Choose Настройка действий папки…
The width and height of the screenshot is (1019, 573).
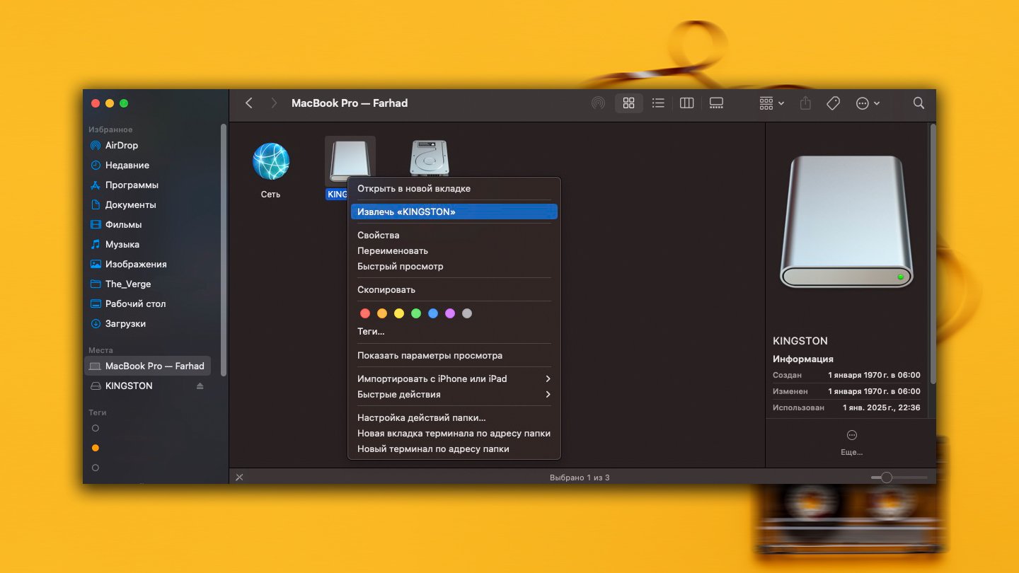pyautogui.click(x=453, y=417)
